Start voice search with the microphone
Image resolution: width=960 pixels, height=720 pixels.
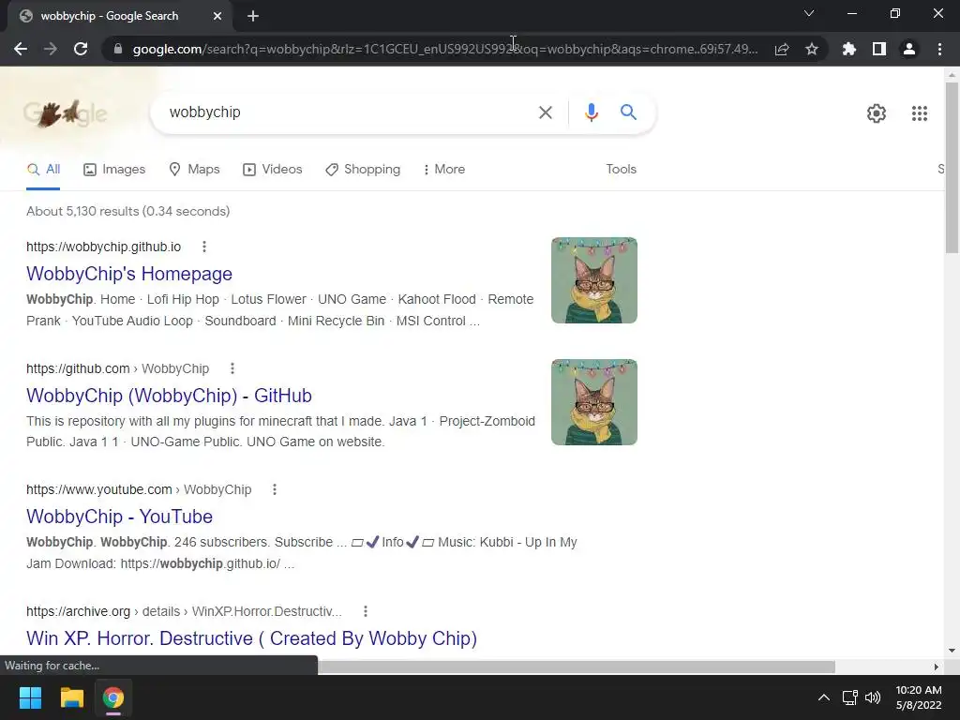591,112
